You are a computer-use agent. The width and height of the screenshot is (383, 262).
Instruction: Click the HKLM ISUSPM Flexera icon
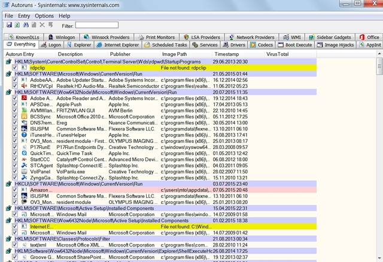point(24,129)
